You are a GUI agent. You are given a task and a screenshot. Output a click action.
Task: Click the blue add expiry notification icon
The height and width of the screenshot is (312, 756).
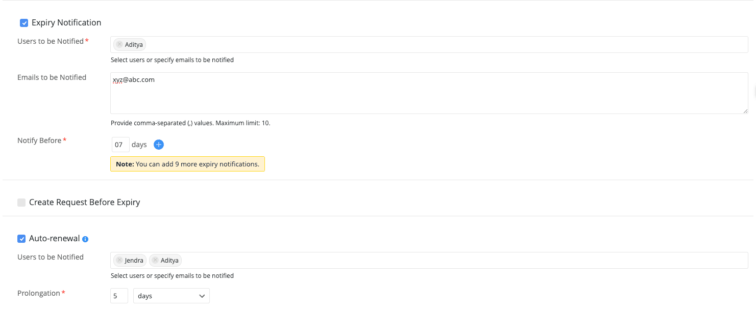tap(158, 145)
